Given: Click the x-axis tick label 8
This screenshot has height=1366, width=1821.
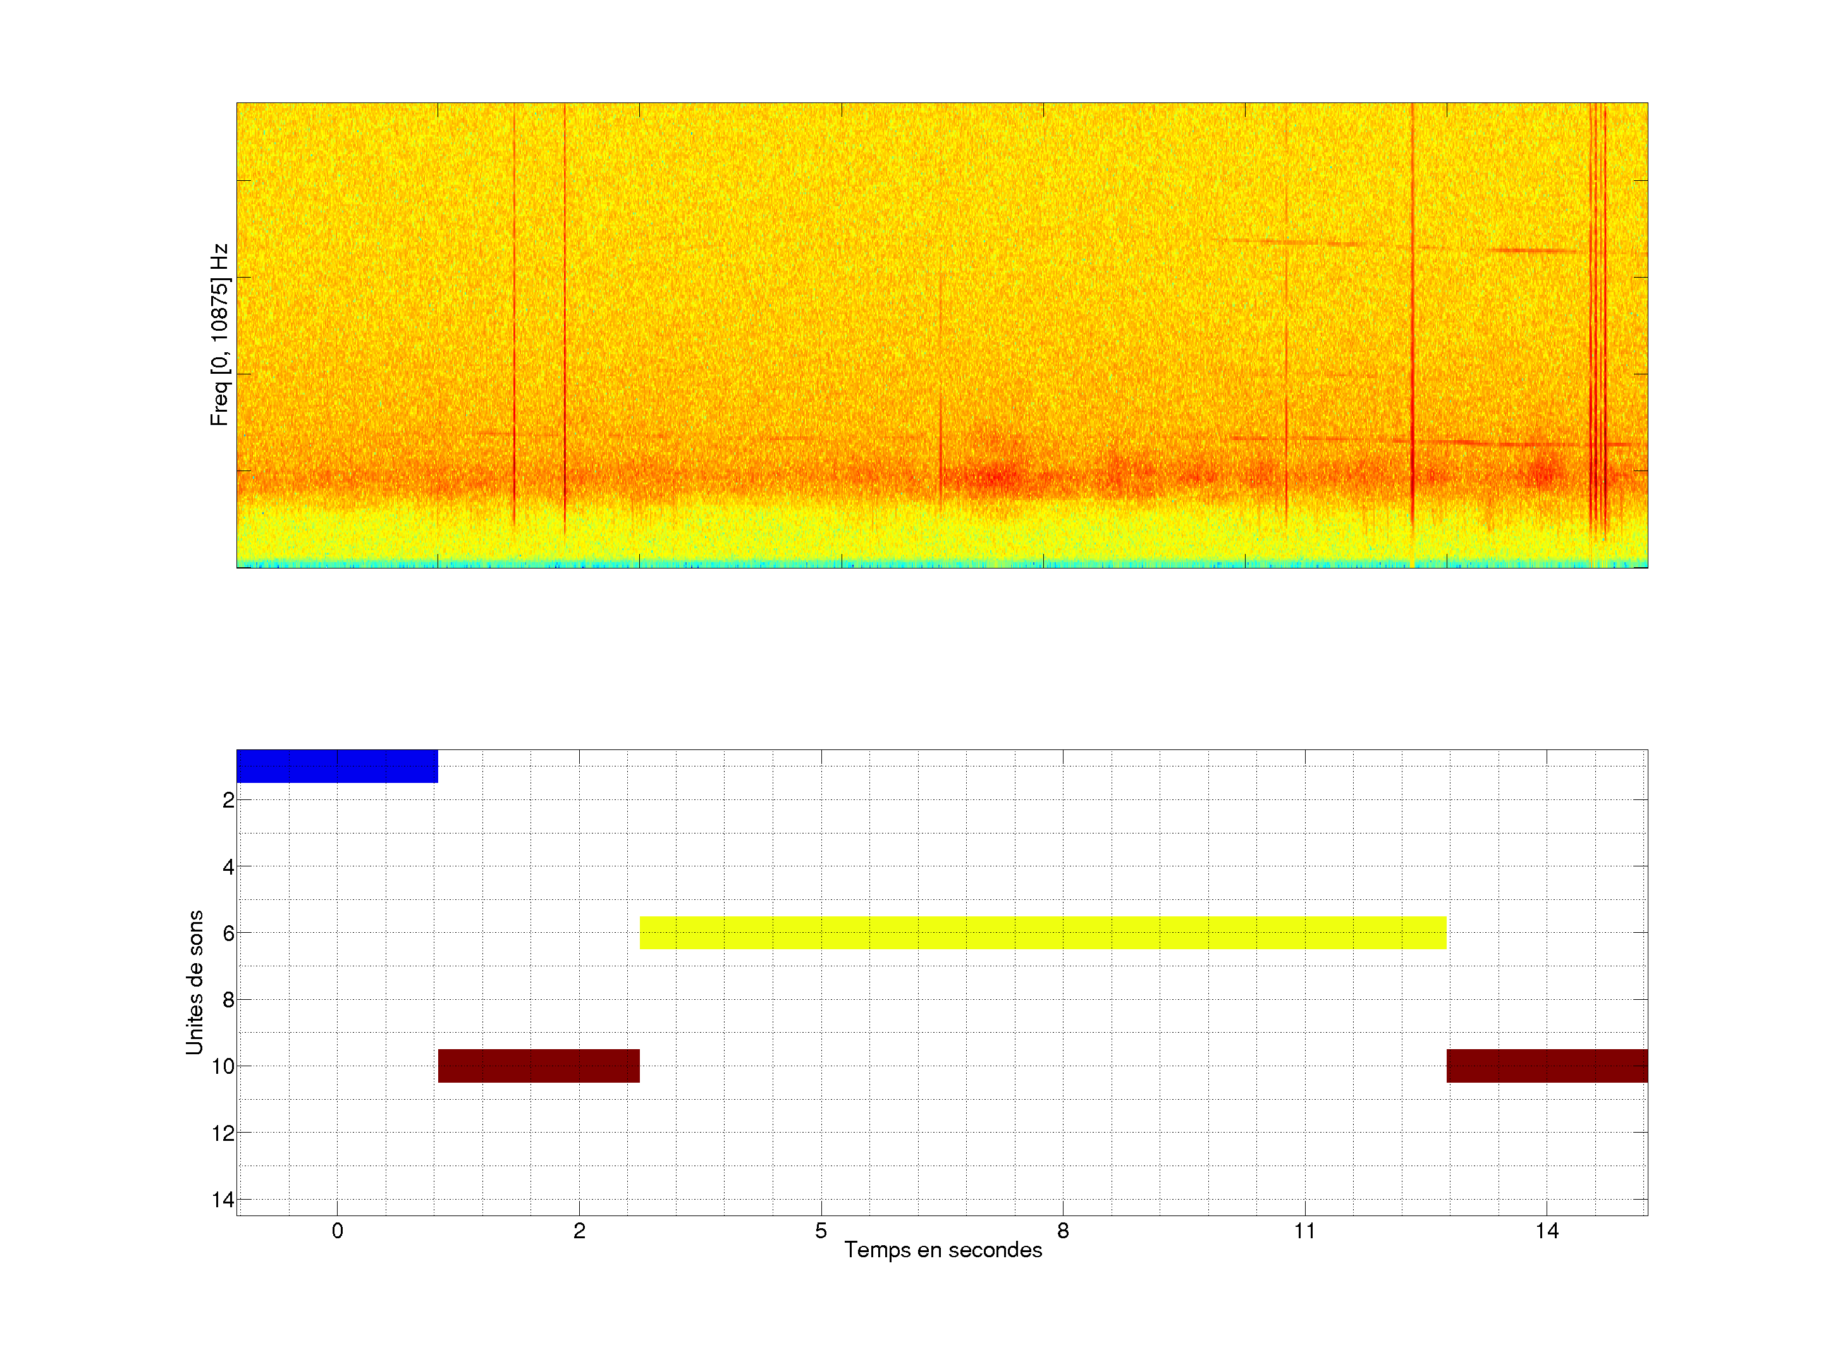Looking at the screenshot, I should pyautogui.click(x=1063, y=1231).
